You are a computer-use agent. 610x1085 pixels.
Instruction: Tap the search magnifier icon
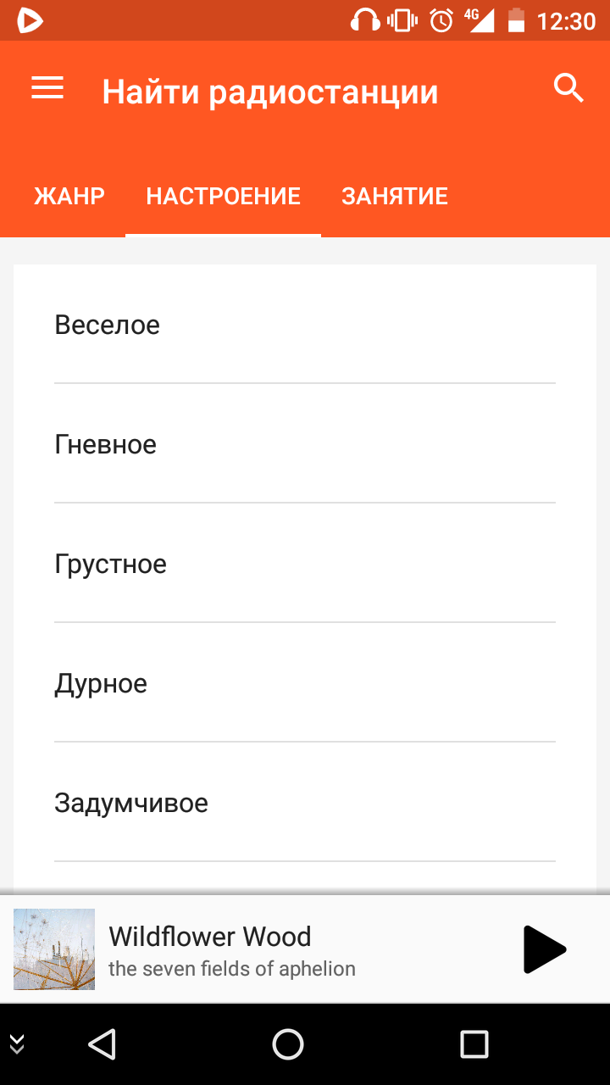coord(568,88)
